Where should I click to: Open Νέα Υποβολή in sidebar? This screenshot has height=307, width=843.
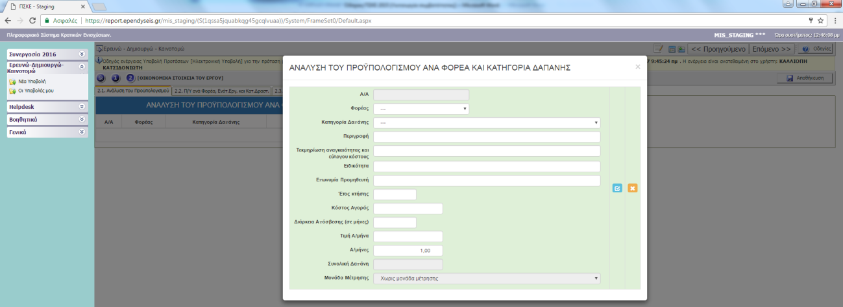tap(31, 82)
